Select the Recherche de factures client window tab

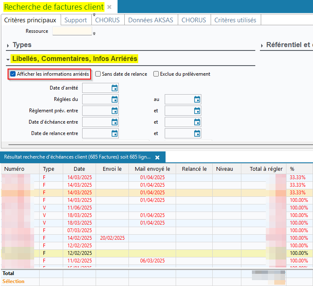coord(54,7)
